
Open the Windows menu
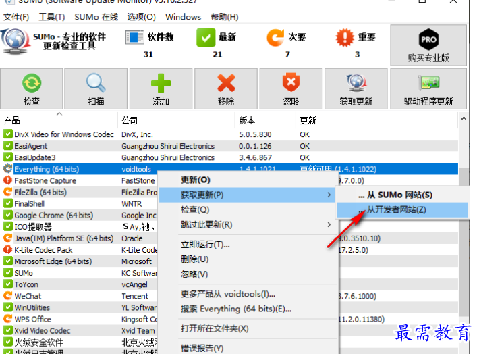[x=183, y=17]
